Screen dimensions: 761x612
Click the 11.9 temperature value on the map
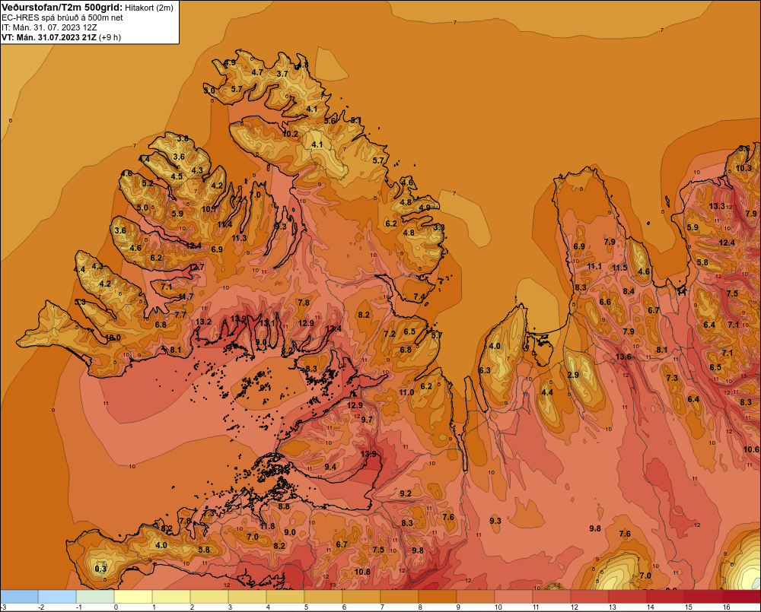(x=238, y=319)
